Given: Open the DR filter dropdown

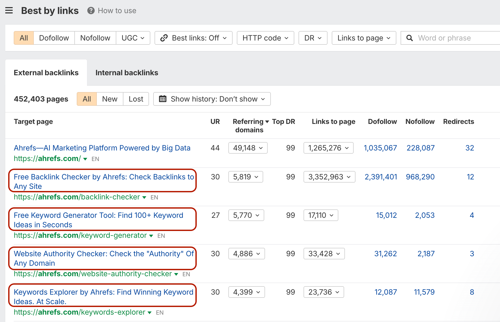Looking at the screenshot, I should (313, 38).
